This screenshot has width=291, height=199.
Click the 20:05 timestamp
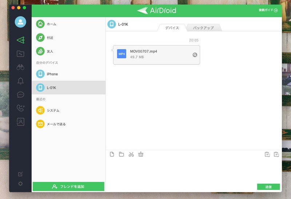pos(194,40)
